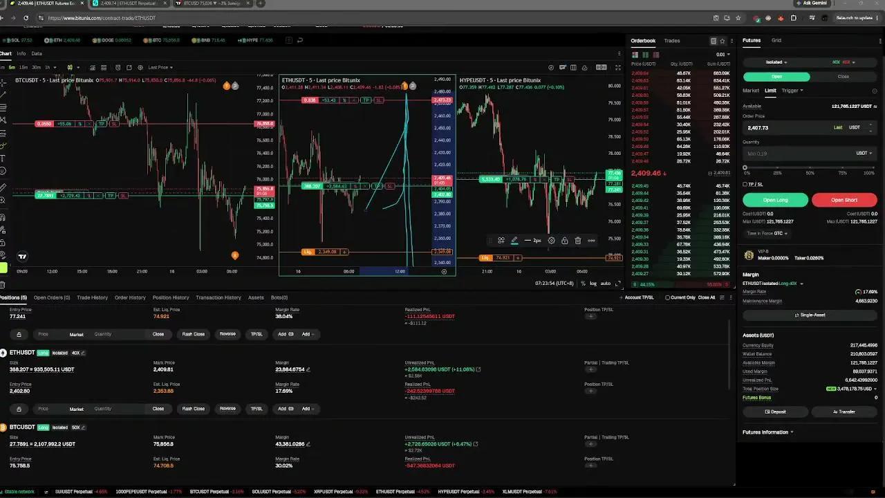Open the leverage selector dropdown
The image size is (885, 498).
[x=844, y=62]
